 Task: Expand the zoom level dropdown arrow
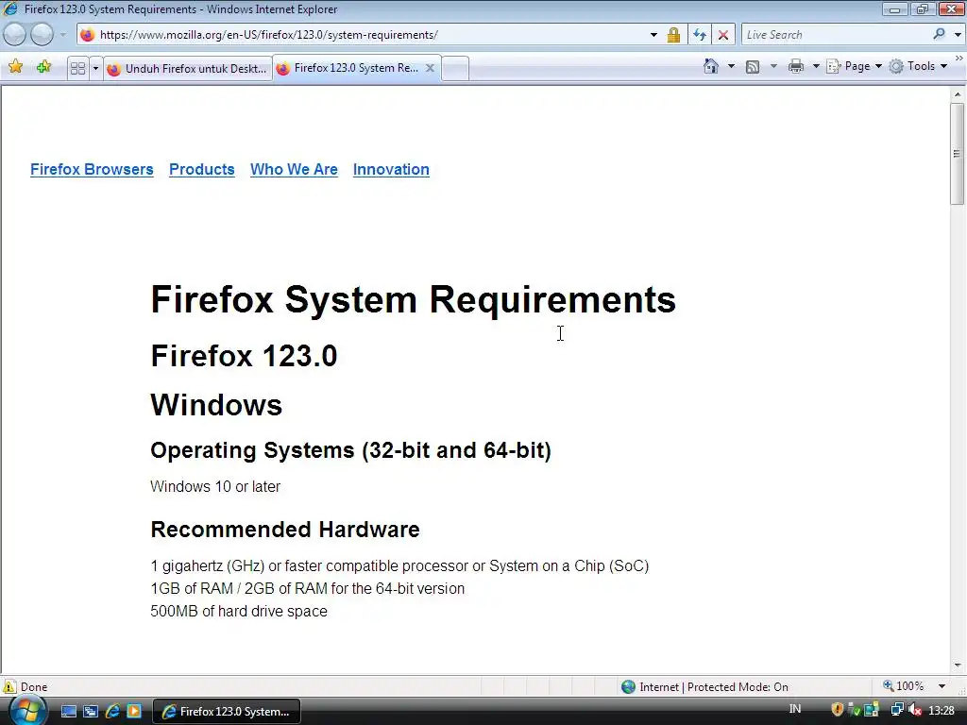[x=942, y=686]
